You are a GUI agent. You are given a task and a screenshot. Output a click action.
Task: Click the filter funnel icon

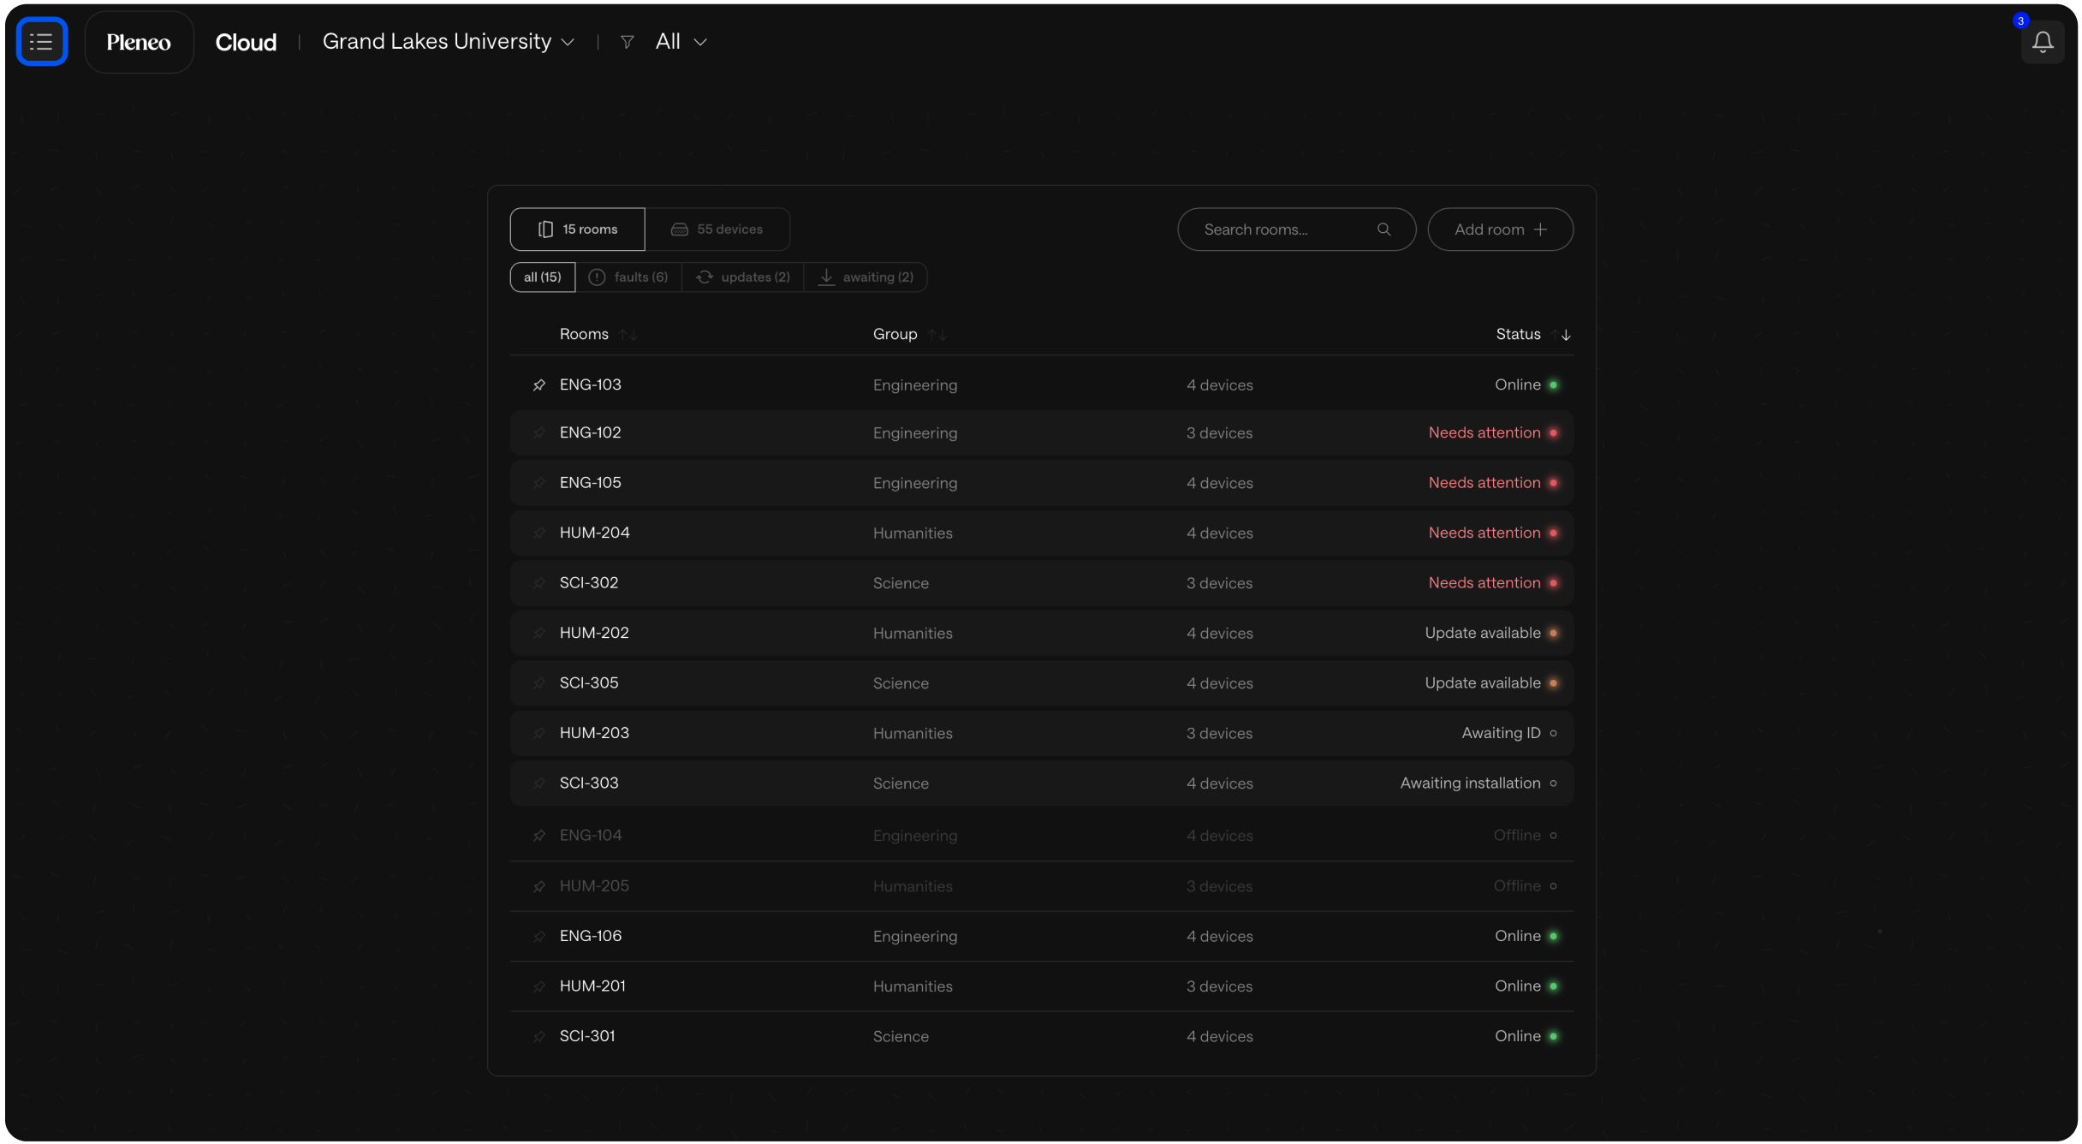point(627,42)
